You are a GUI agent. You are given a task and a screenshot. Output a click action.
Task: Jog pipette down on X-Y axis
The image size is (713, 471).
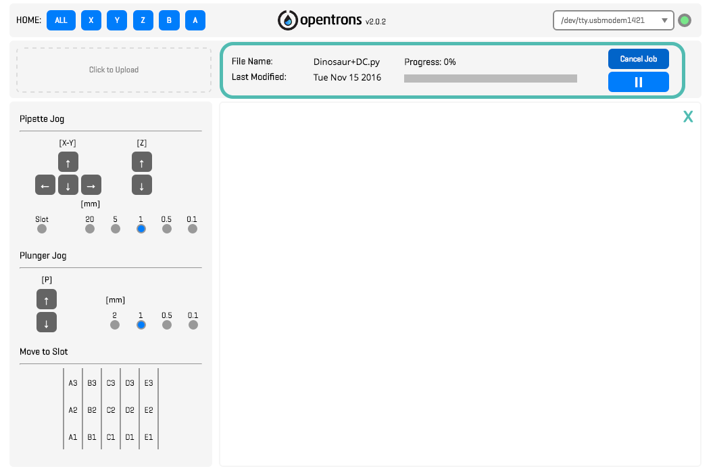(x=68, y=185)
